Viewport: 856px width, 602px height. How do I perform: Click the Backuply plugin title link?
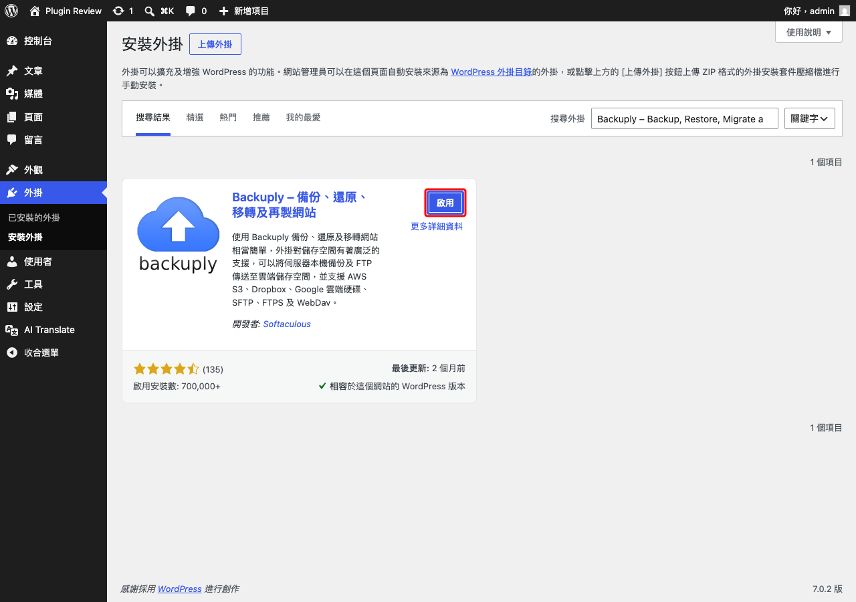pyautogui.click(x=299, y=205)
